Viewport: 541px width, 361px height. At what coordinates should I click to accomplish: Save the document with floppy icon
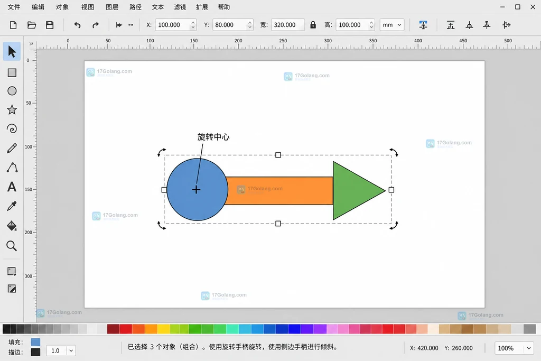(x=50, y=25)
